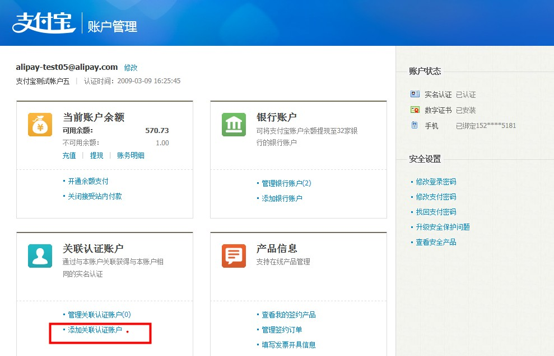Click the 数字证书 label
The height and width of the screenshot is (356, 554).
[438, 110]
